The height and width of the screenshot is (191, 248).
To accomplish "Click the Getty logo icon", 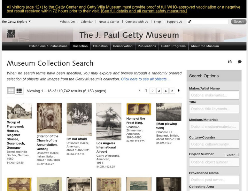I will point(11,33).
